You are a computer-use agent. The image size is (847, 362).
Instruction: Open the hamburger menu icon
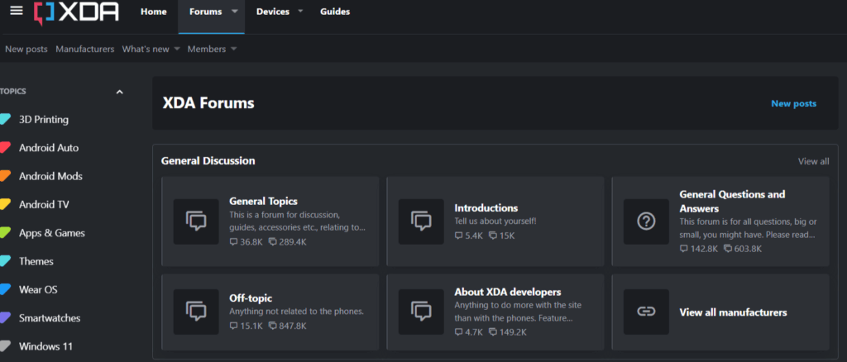17,11
